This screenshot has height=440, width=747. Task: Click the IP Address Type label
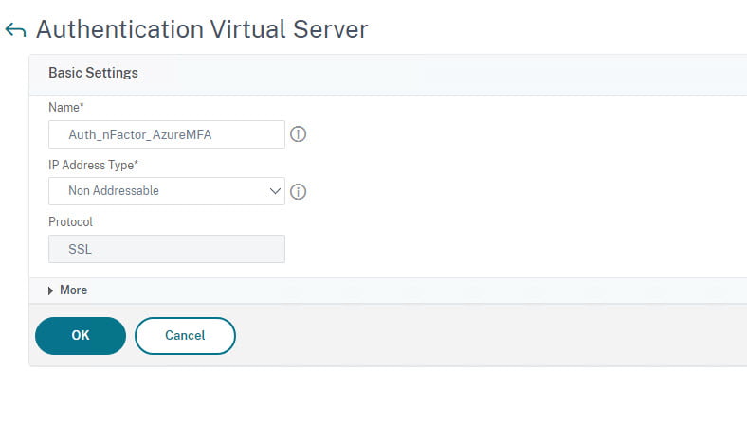pyautogui.click(x=93, y=165)
